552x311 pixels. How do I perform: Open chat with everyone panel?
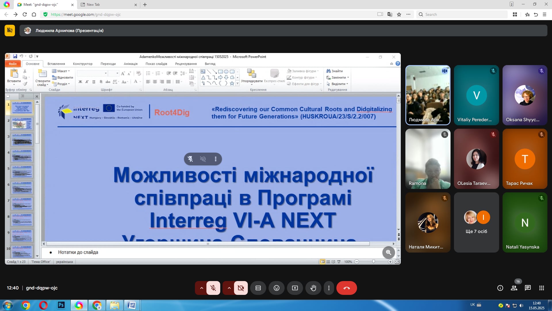pyautogui.click(x=528, y=288)
